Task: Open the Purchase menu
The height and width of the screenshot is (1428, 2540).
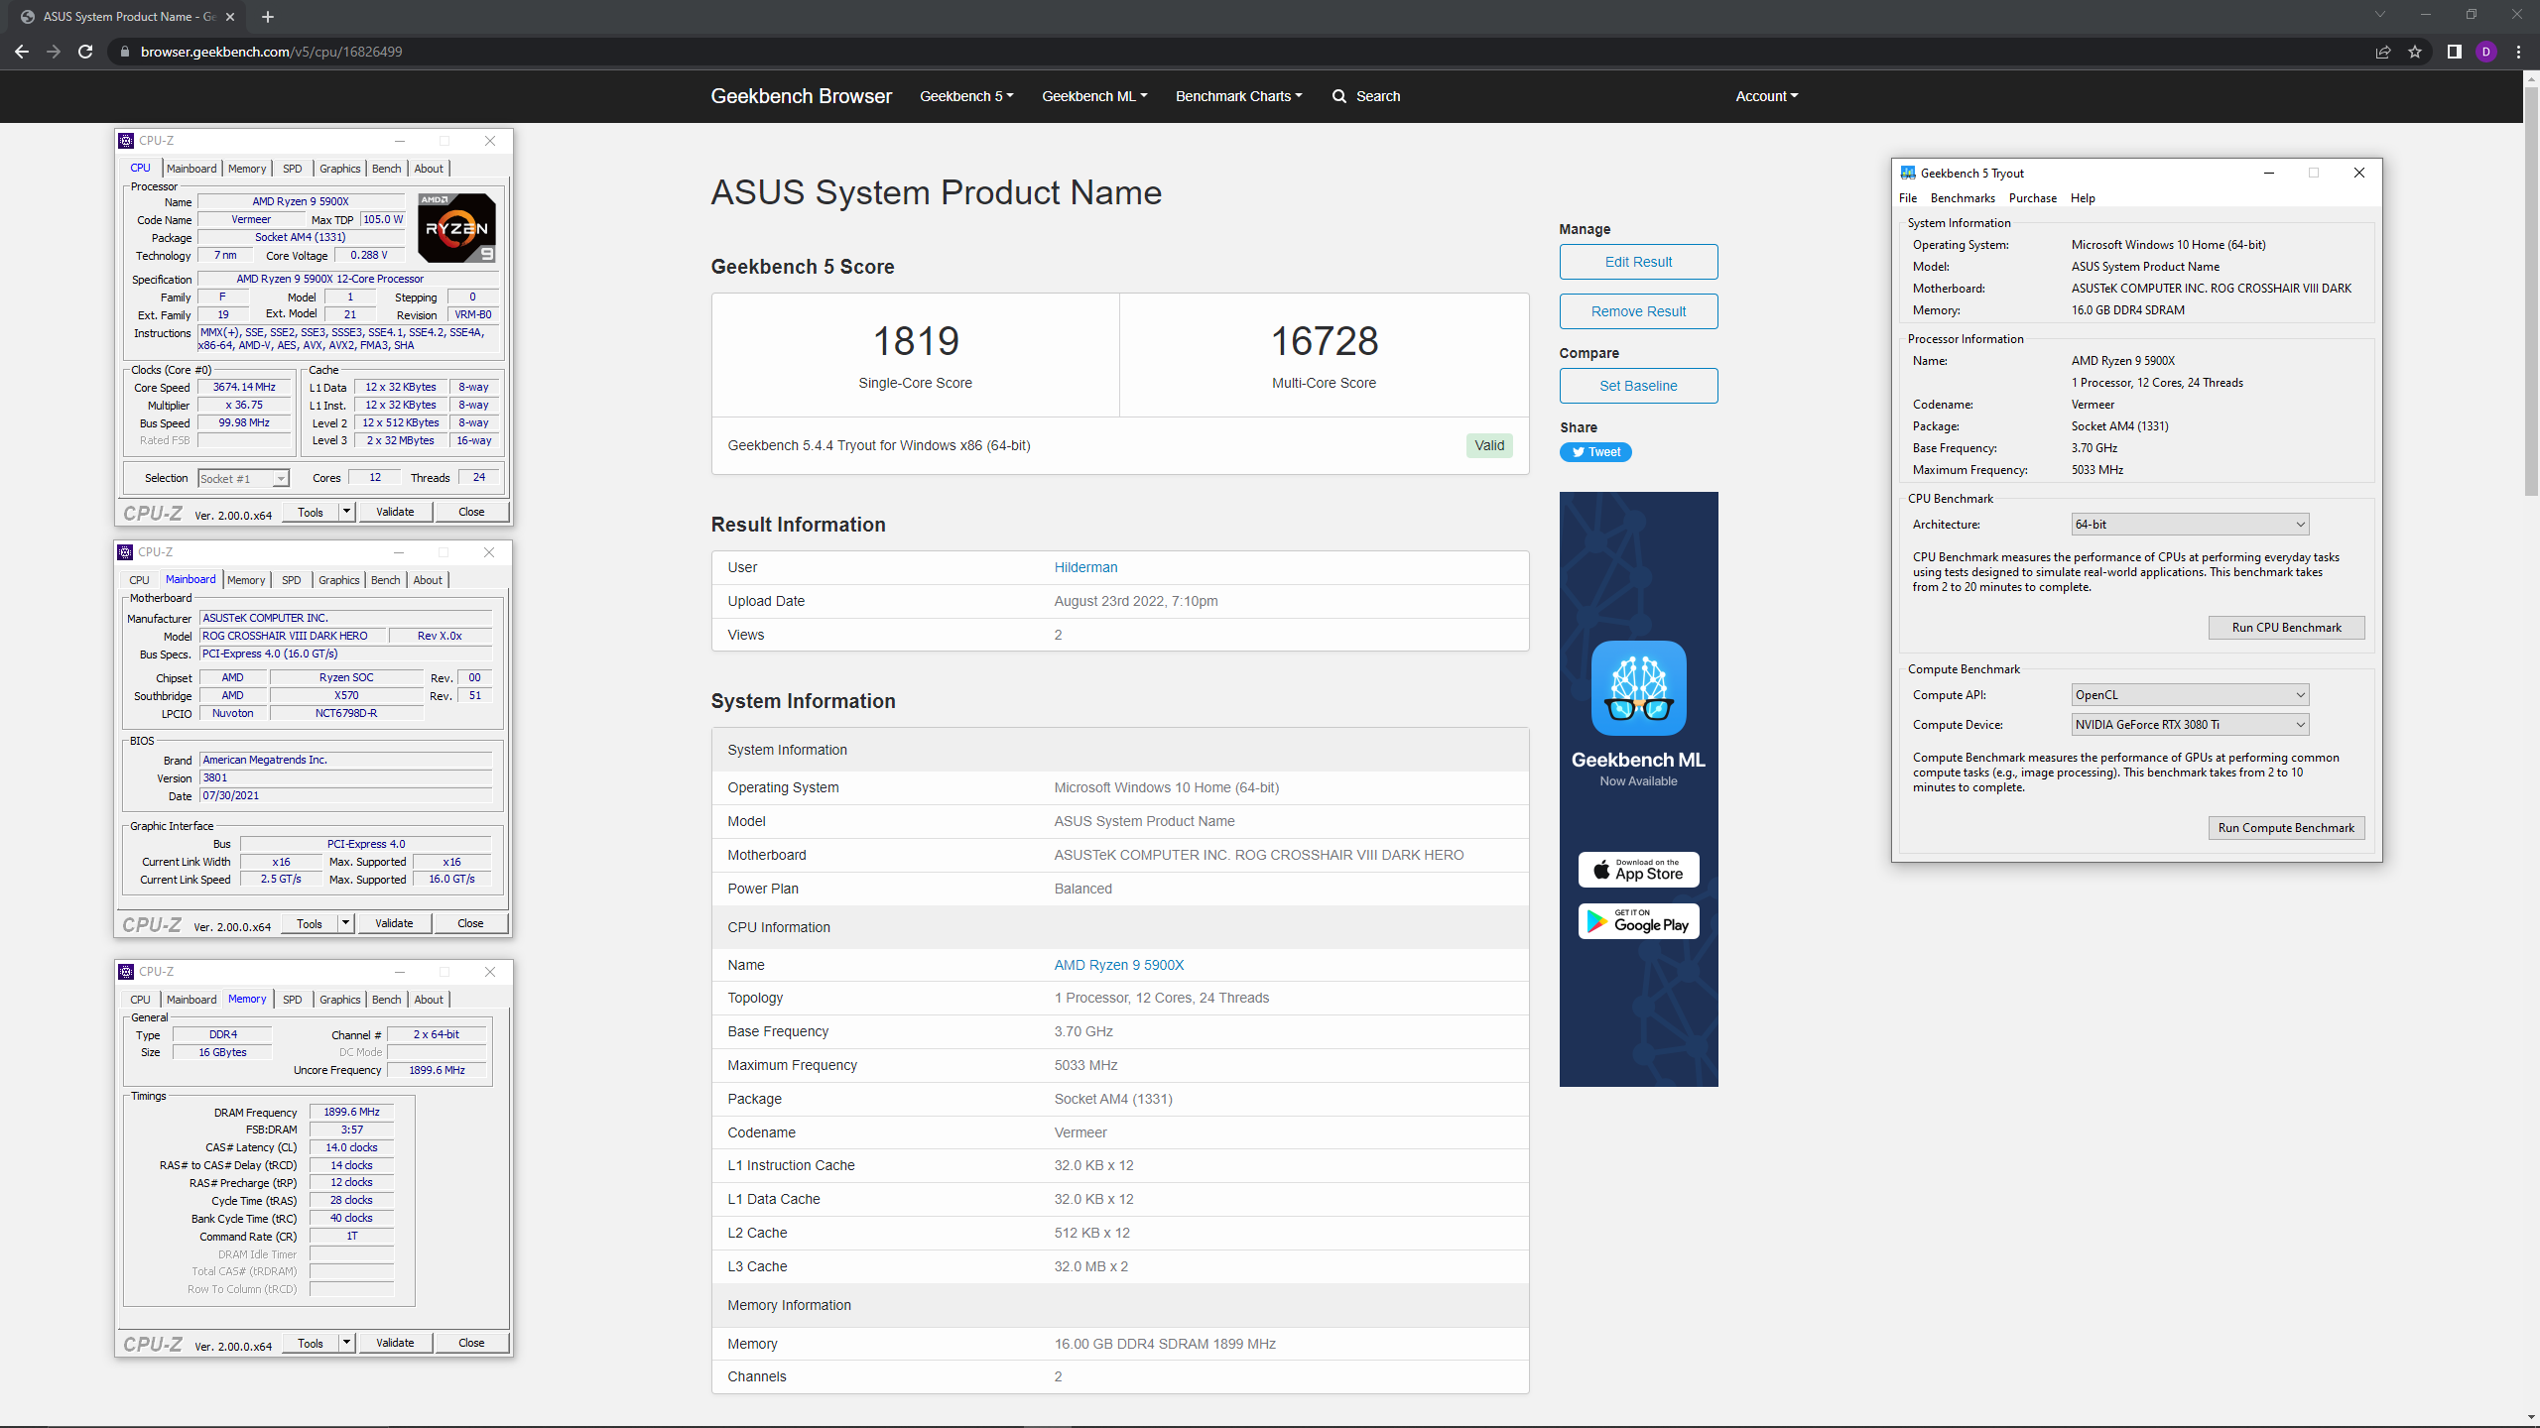Action: click(x=2033, y=198)
